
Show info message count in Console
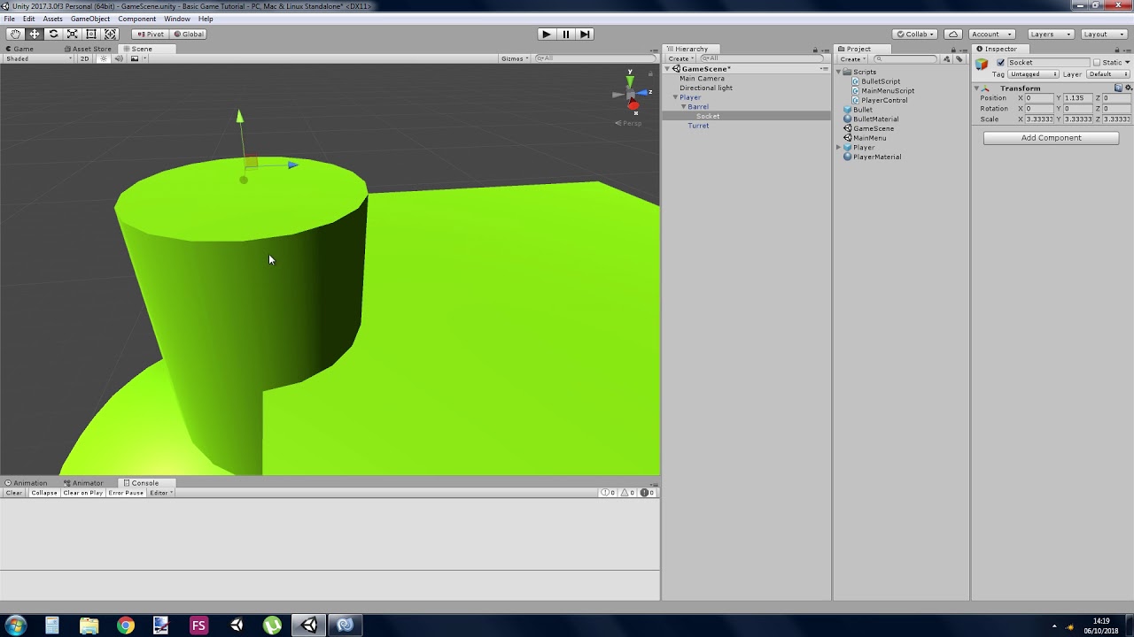608,493
